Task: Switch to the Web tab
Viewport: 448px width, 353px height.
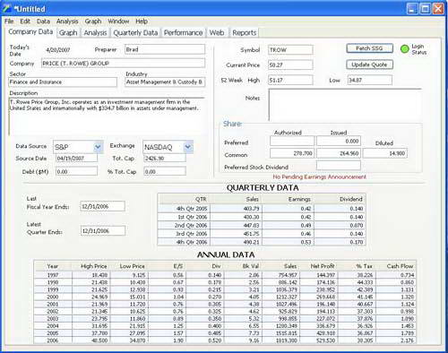Action: coord(217,32)
